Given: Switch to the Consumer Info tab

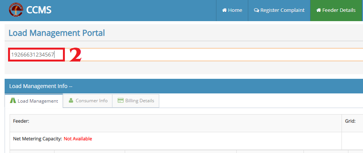Looking at the screenshot, I should click(x=87, y=101).
